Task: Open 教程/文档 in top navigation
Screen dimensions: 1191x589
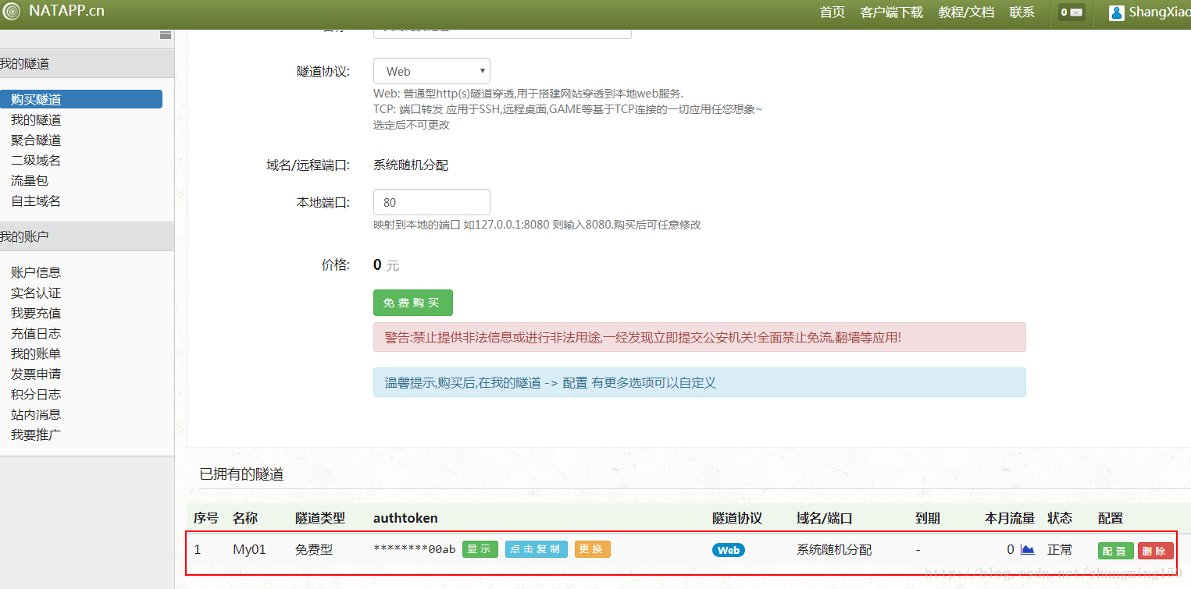Action: click(x=966, y=12)
